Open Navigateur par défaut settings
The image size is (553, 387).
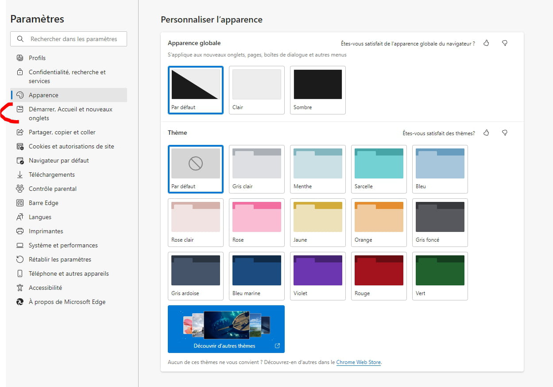[69, 160]
